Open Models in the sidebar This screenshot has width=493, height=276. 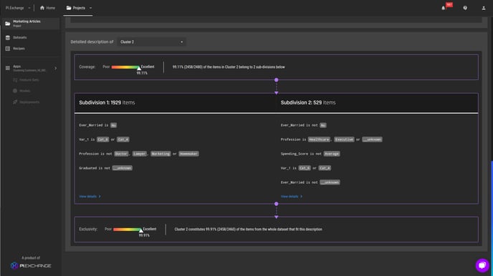coord(25,91)
